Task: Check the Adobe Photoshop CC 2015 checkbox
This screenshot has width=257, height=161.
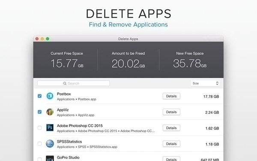Action: [39, 128]
